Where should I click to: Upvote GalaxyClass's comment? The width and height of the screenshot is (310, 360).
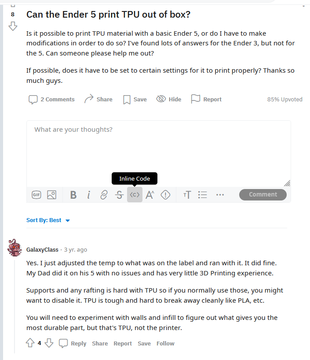(x=30, y=343)
